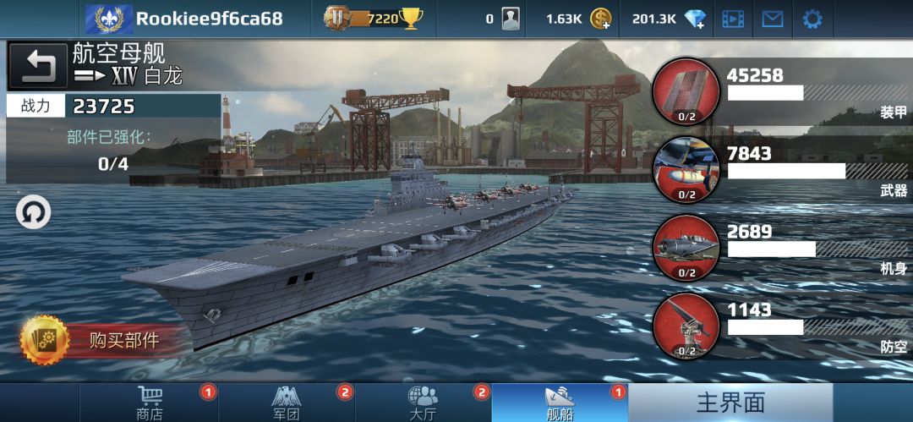Select the 舰船 ships tab
This screenshot has height=422, width=913.
point(560,403)
